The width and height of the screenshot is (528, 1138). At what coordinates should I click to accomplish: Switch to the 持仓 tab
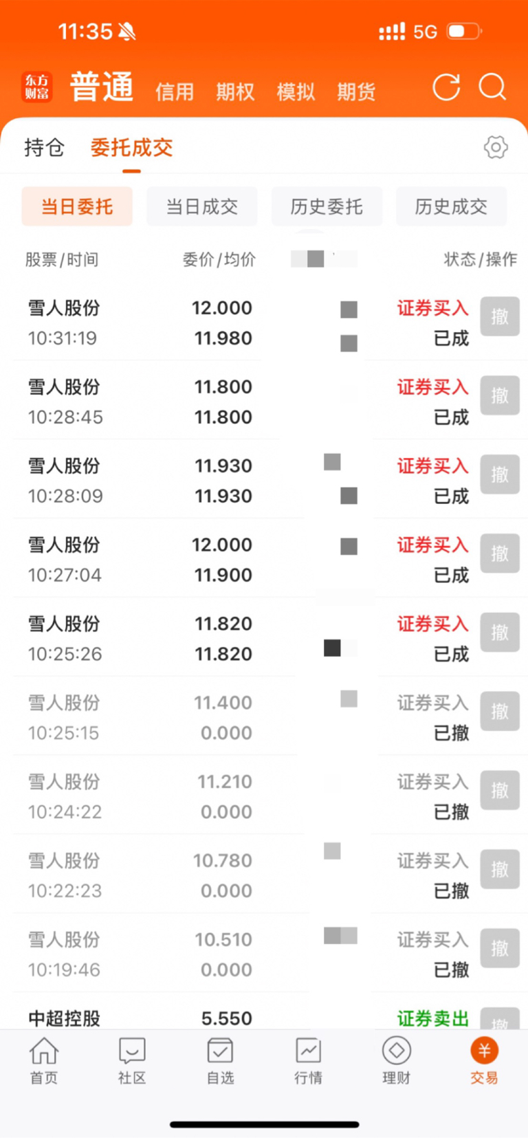(44, 147)
